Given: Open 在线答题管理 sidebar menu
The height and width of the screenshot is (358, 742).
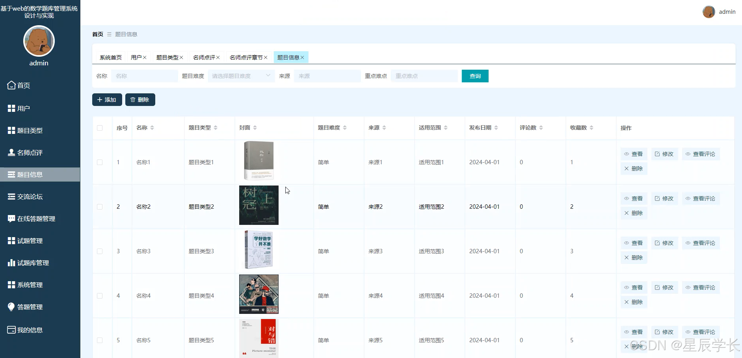Looking at the screenshot, I should [40, 219].
